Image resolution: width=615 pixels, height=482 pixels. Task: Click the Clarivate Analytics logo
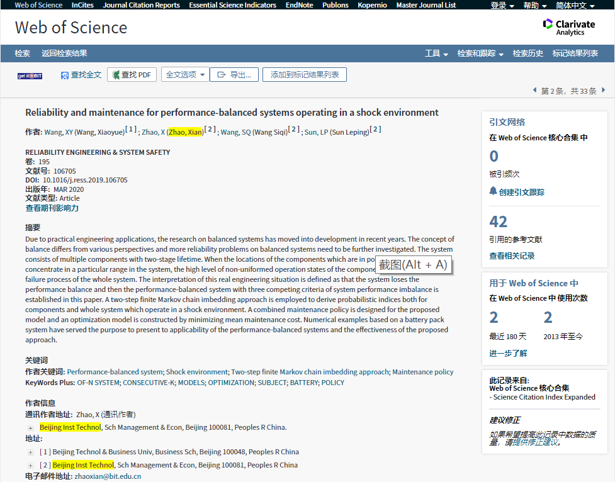coord(568,28)
